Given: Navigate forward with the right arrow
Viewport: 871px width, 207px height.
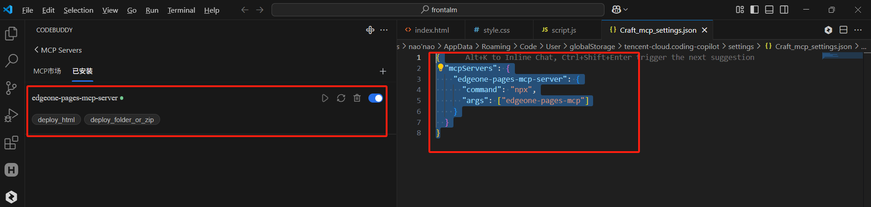Looking at the screenshot, I should tap(260, 10).
